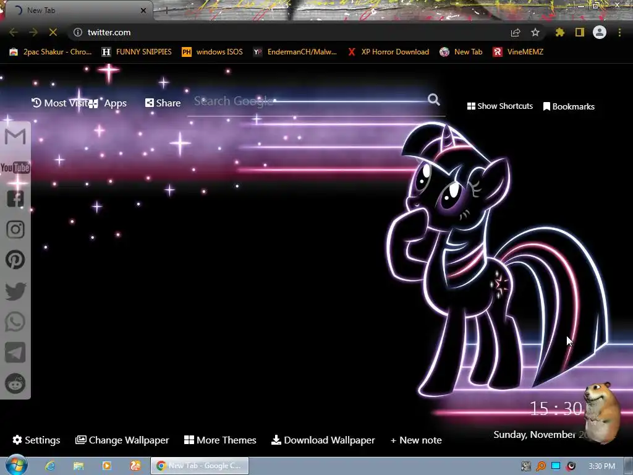Open the Facebook sidebar shortcut
The image size is (633, 475).
[15, 199]
